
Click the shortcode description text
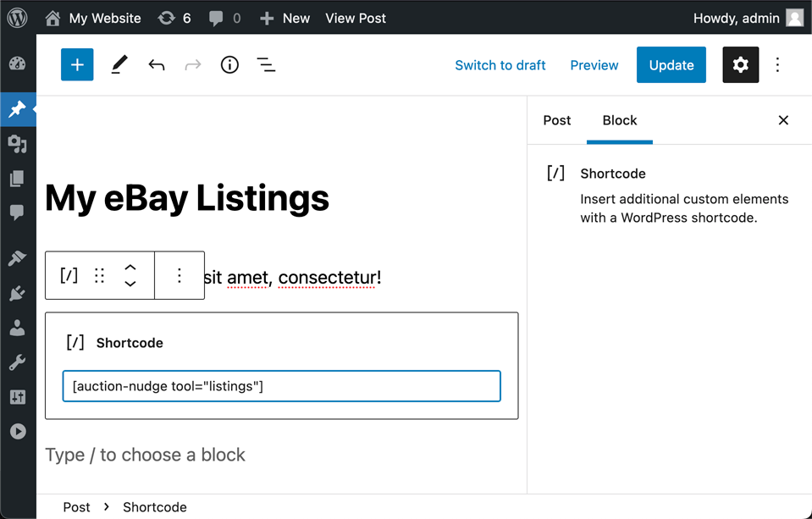tap(684, 208)
